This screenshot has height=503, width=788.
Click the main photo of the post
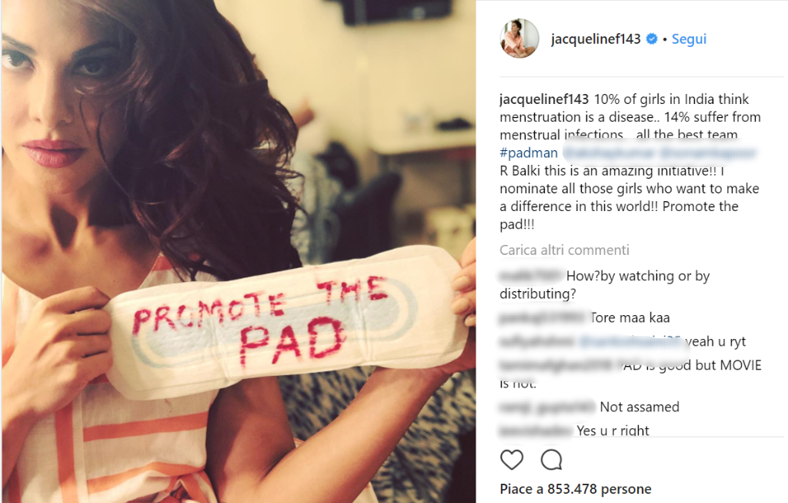click(x=239, y=251)
